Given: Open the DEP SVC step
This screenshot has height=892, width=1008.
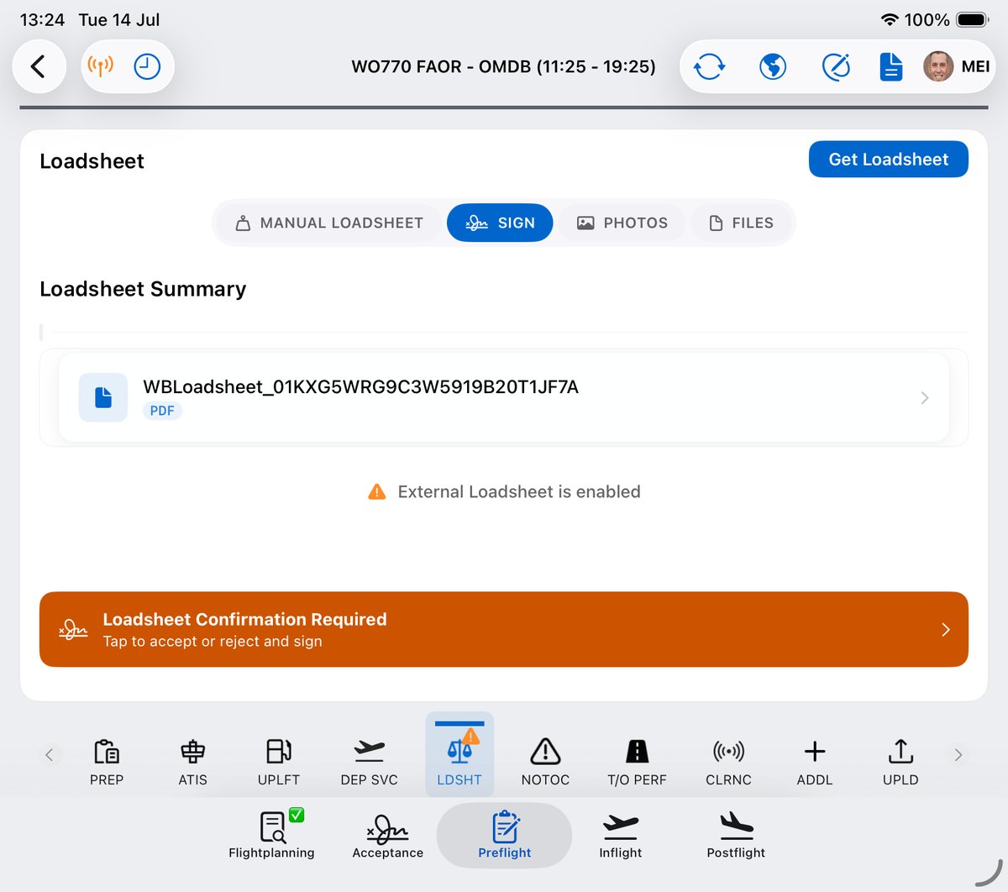Looking at the screenshot, I should tap(370, 762).
